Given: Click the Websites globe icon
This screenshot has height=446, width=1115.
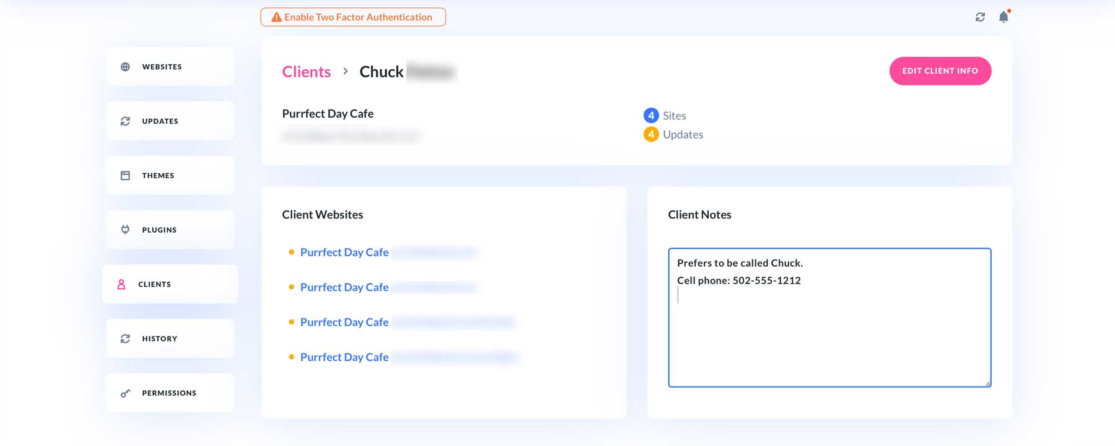Looking at the screenshot, I should pyautogui.click(x=125, y=67).
